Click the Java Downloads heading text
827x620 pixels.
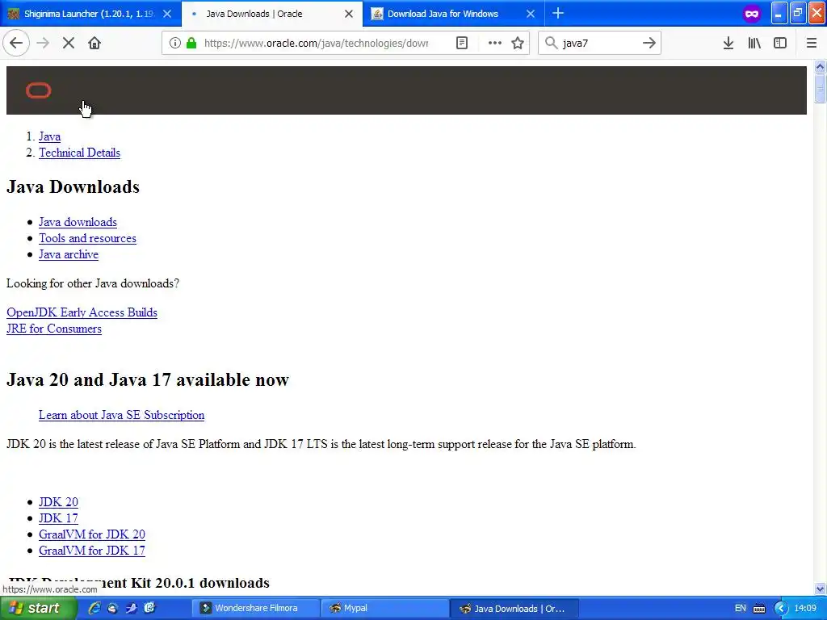click(x=73, y=187)
